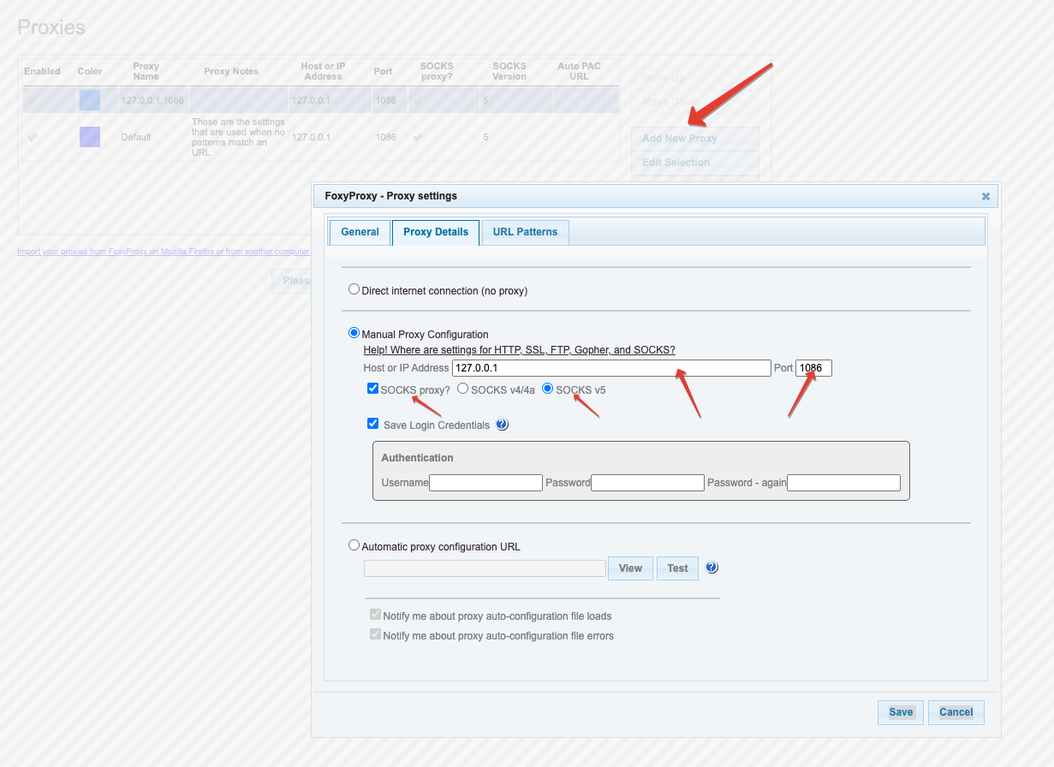The height and width of the screenshot is (767, 1054).
Task: Toggle the Save Login Credentials checkbox
Action: pos(372,424)
